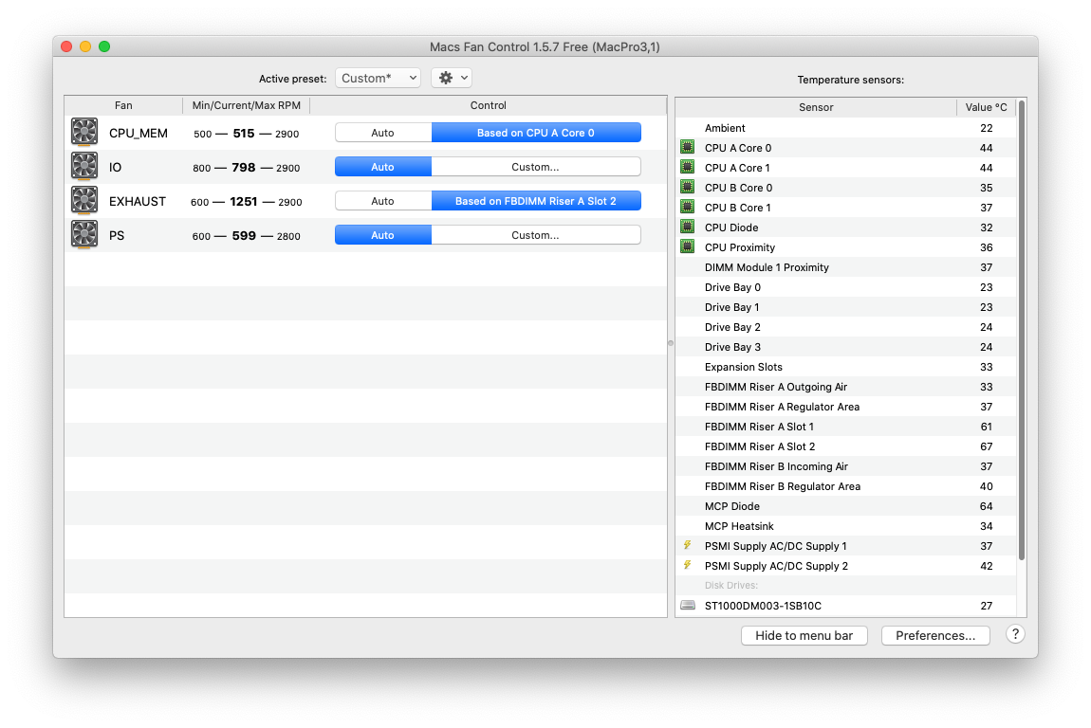Click the EXHAUST fan icon
The image size is (1091, 728).
(84, 200)
